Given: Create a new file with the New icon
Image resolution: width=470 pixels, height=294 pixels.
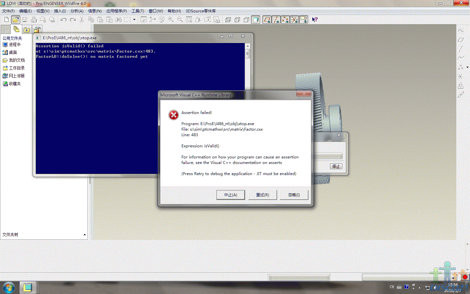Looking at the screenshot, I should point(7,20).
